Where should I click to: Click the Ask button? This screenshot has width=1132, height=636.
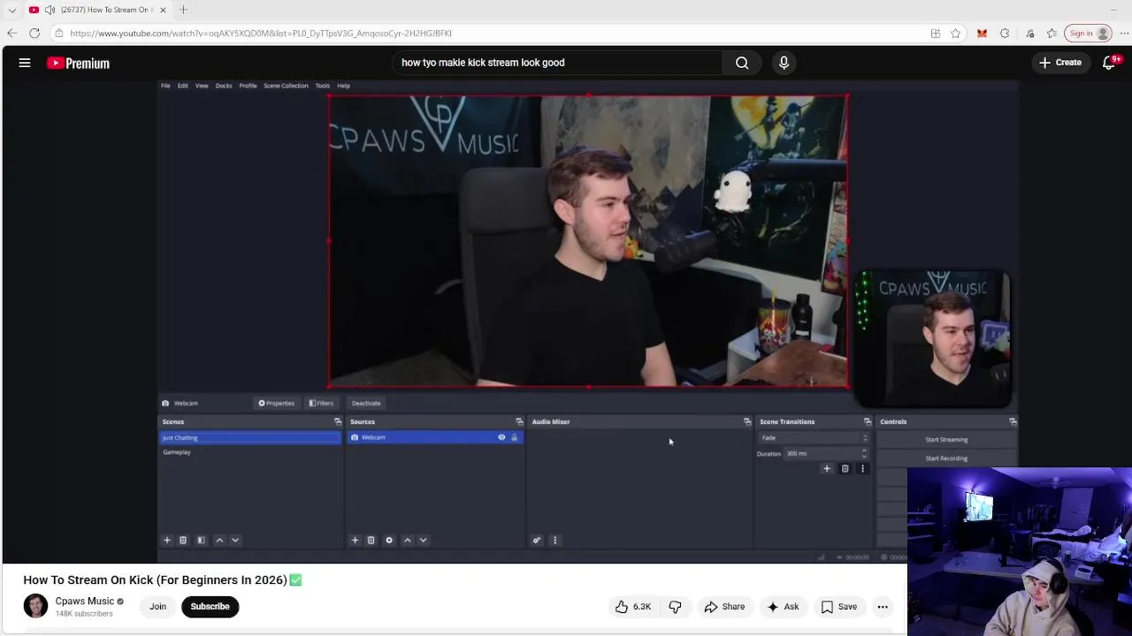point(783,607)
